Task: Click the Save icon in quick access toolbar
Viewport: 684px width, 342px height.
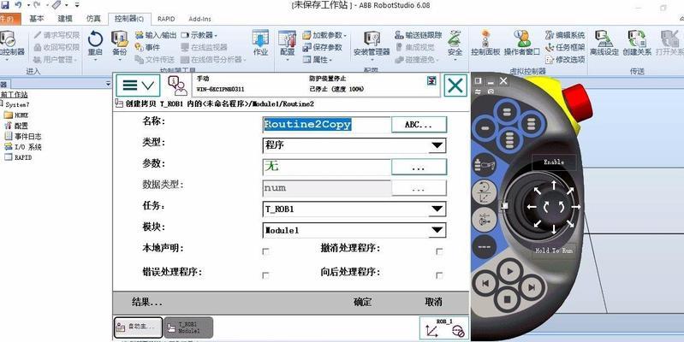Action: tap(5, 5)
